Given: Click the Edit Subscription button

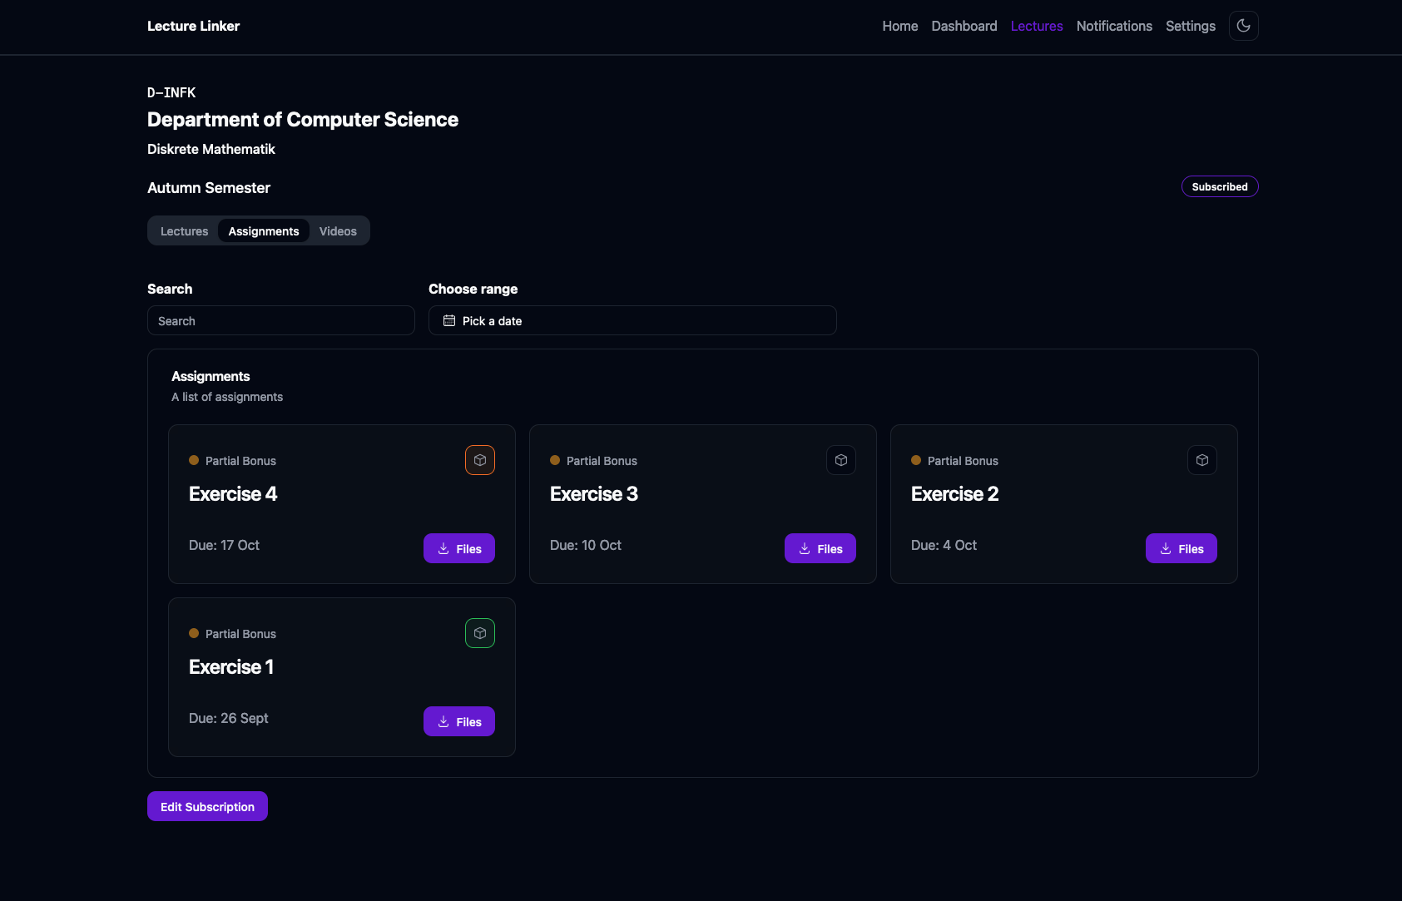Looking at the screenshot, I should coord(207,806).
